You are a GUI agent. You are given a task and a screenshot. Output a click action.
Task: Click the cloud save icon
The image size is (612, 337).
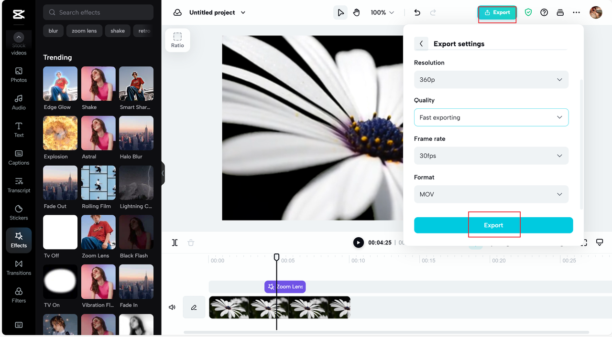[x=177, y=12]
